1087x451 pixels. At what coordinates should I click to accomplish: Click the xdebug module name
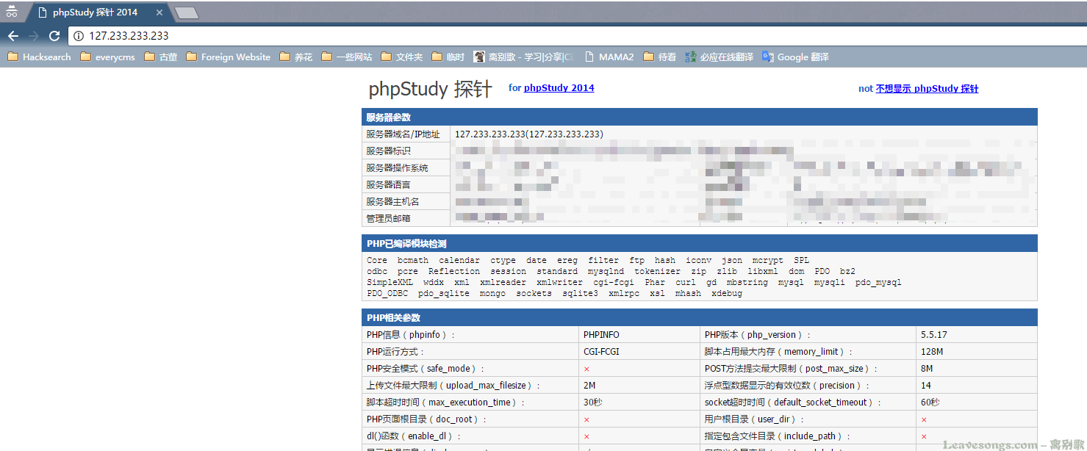(727, 293)
